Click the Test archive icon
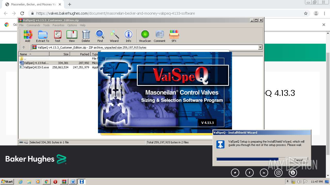330x185 pixels. point(57,36)
